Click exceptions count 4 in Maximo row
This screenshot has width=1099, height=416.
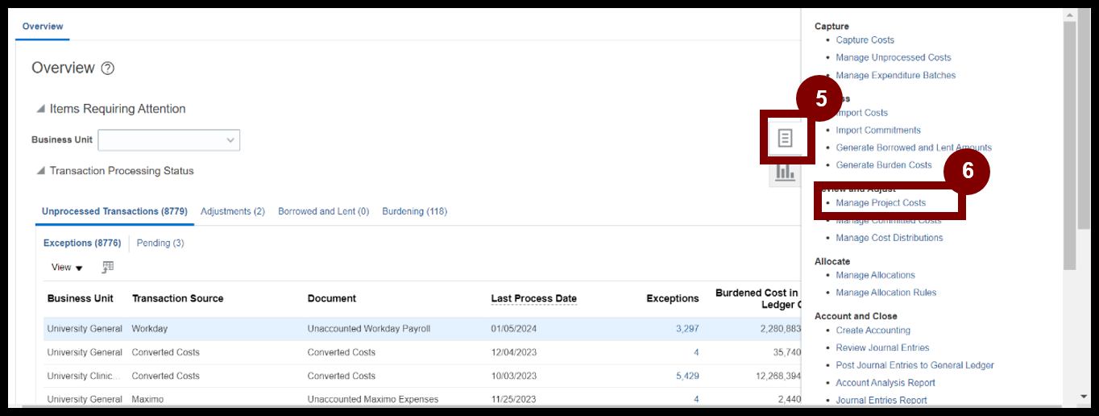696,399
